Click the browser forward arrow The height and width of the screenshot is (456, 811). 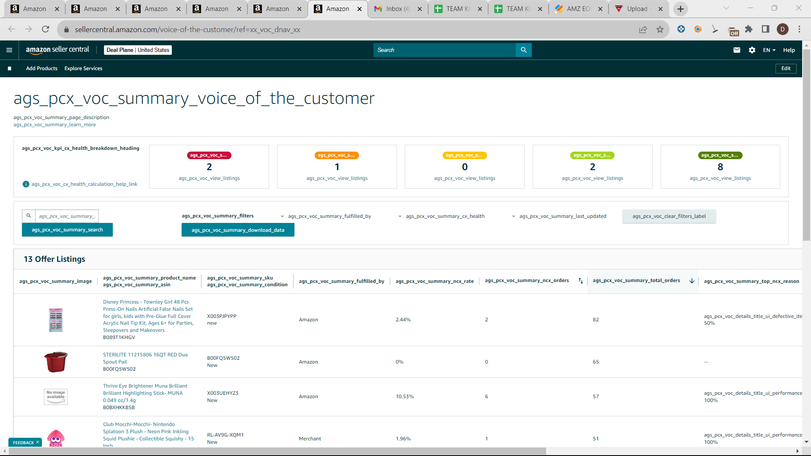[28, 29]
